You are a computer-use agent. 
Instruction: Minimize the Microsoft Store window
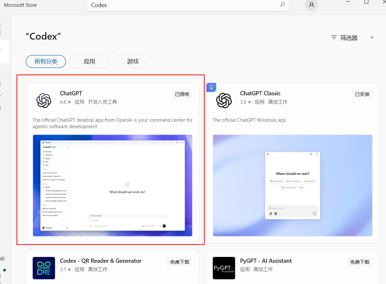pos(348,2)
